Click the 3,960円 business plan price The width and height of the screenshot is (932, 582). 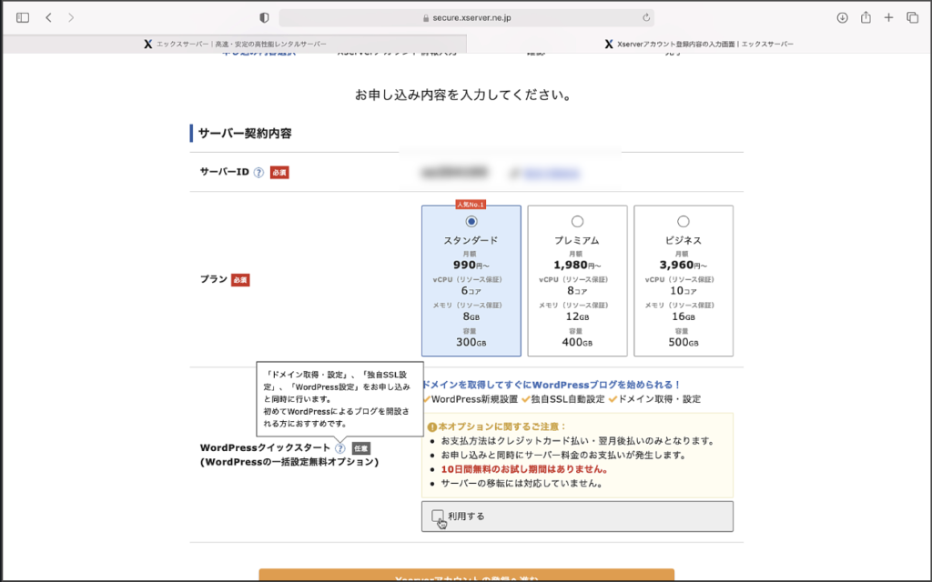point(683,266)
